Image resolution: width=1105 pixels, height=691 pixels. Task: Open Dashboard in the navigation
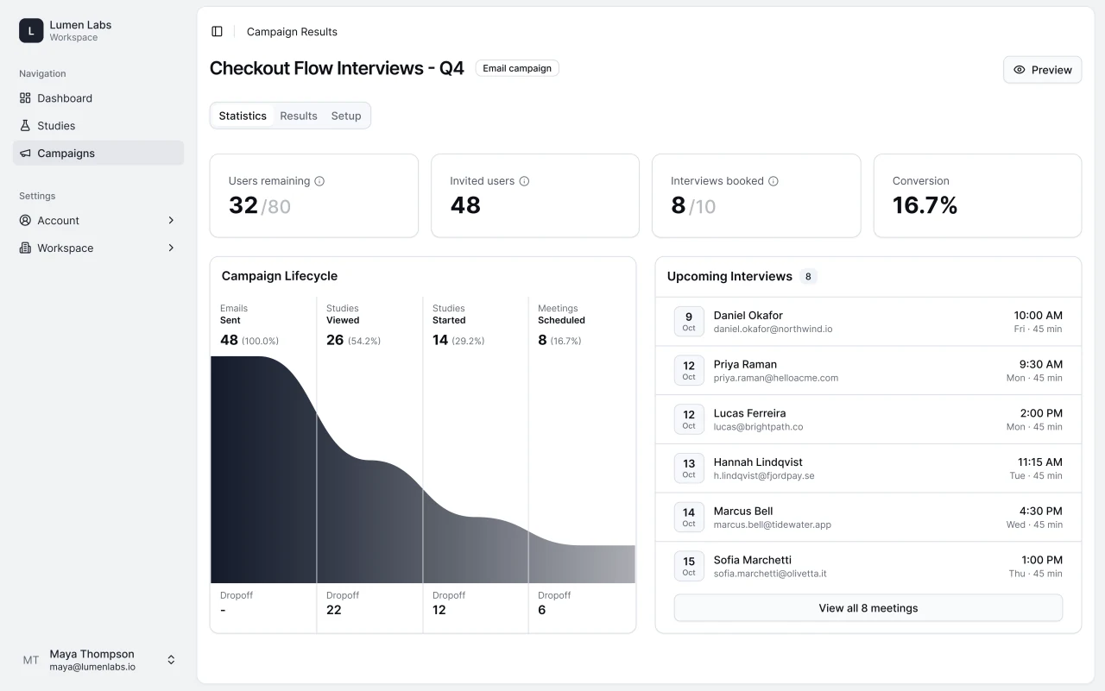98,98
